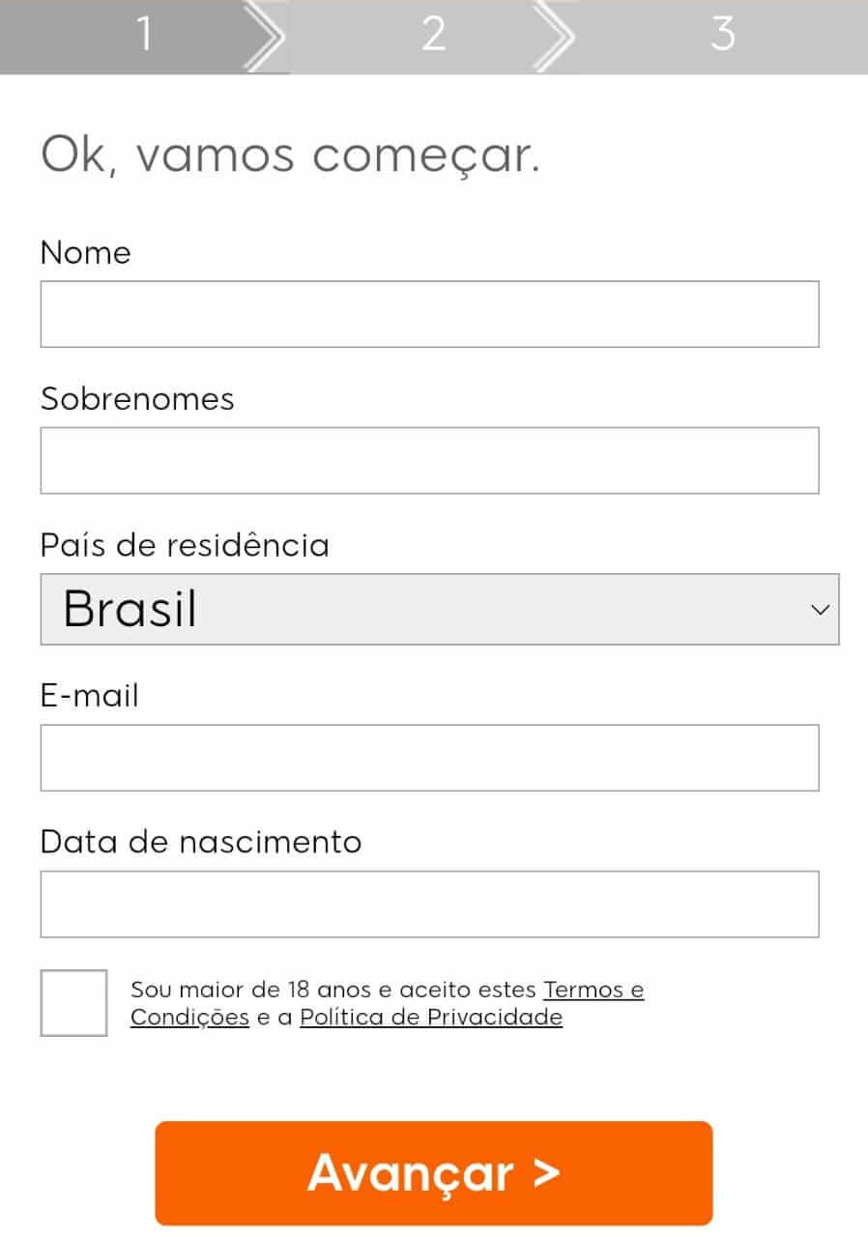Check the age and terms acceptance checkbox
Image resolution: width=868 pixels, height=1237 pixels.
[x=73, y=1003]
